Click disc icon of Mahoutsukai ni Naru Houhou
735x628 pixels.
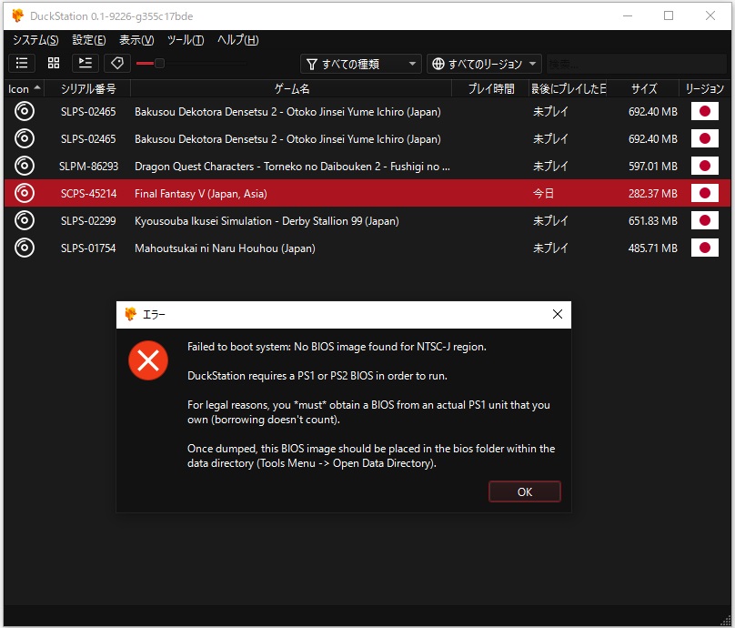25,248
